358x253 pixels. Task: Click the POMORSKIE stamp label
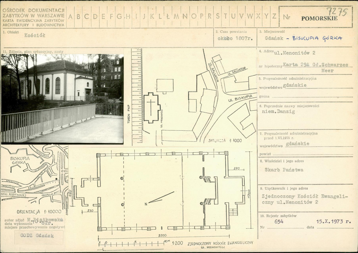click(319, 19)
